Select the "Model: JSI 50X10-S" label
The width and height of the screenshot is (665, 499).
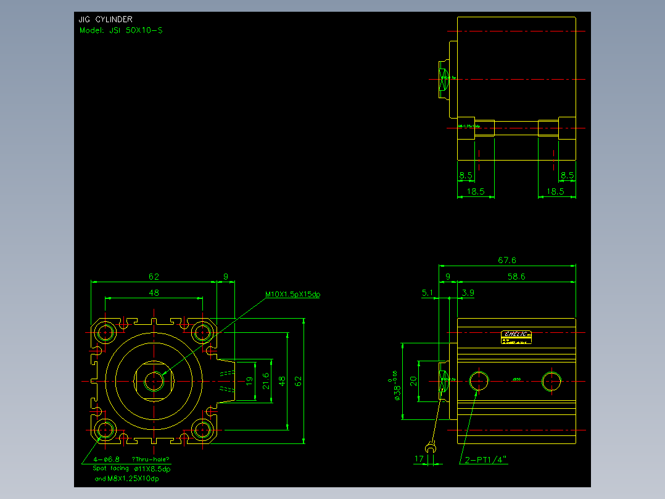coord(121,31)
